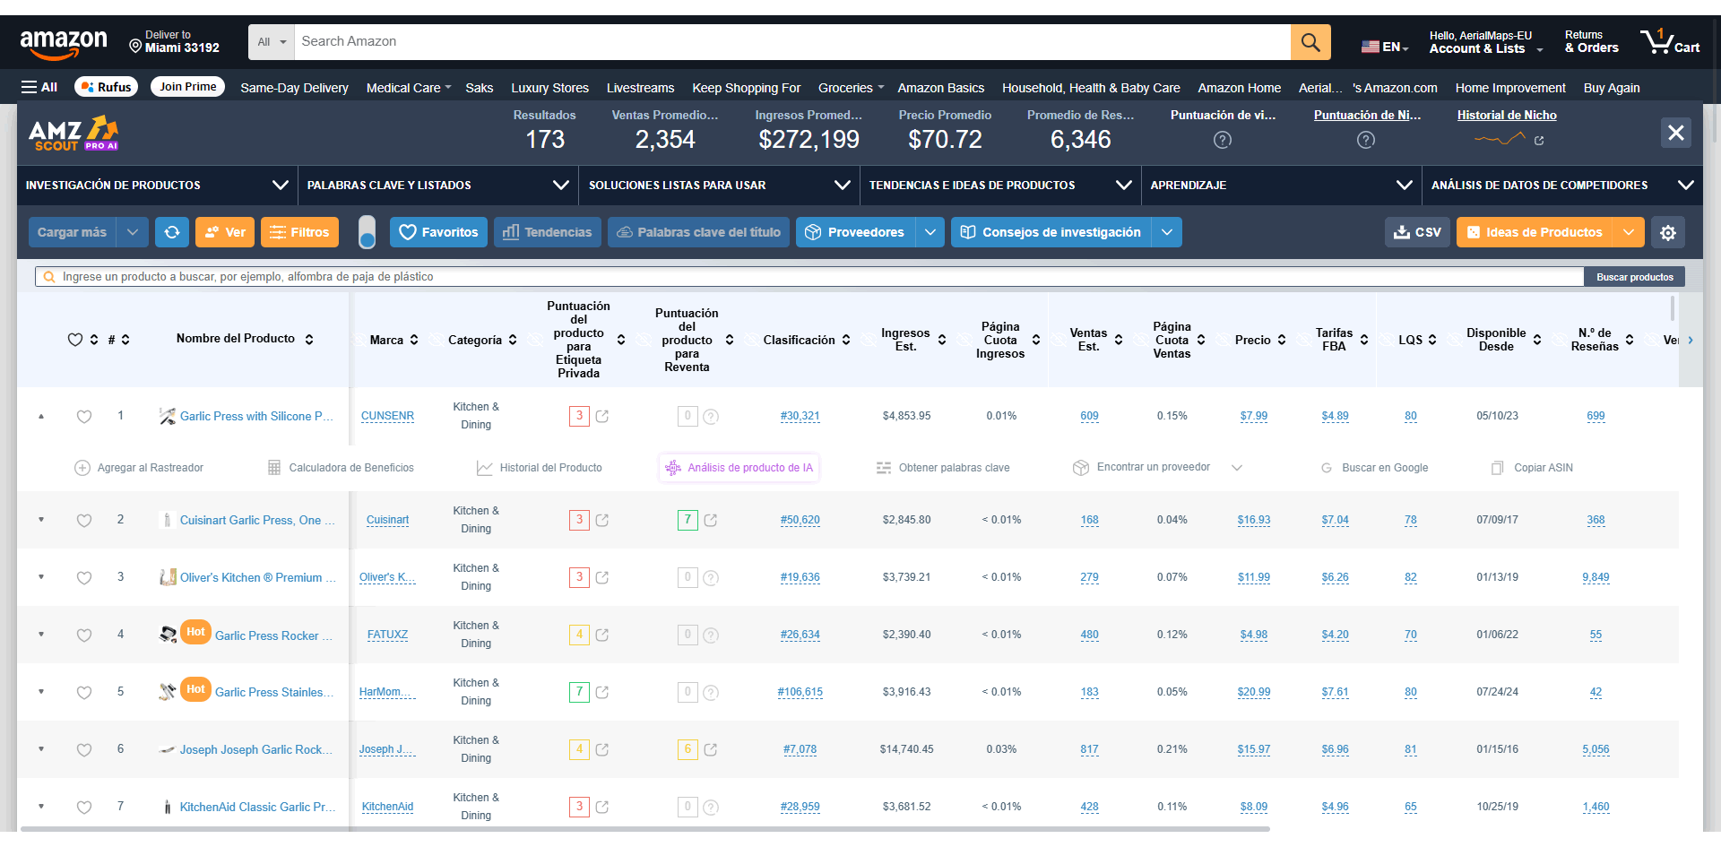Open TENDENCIAS E IDEAS DE PRODUCTOS menu

[1000, 186]
